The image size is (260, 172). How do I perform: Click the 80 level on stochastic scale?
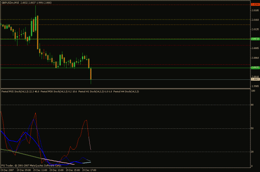pos(253,105)
